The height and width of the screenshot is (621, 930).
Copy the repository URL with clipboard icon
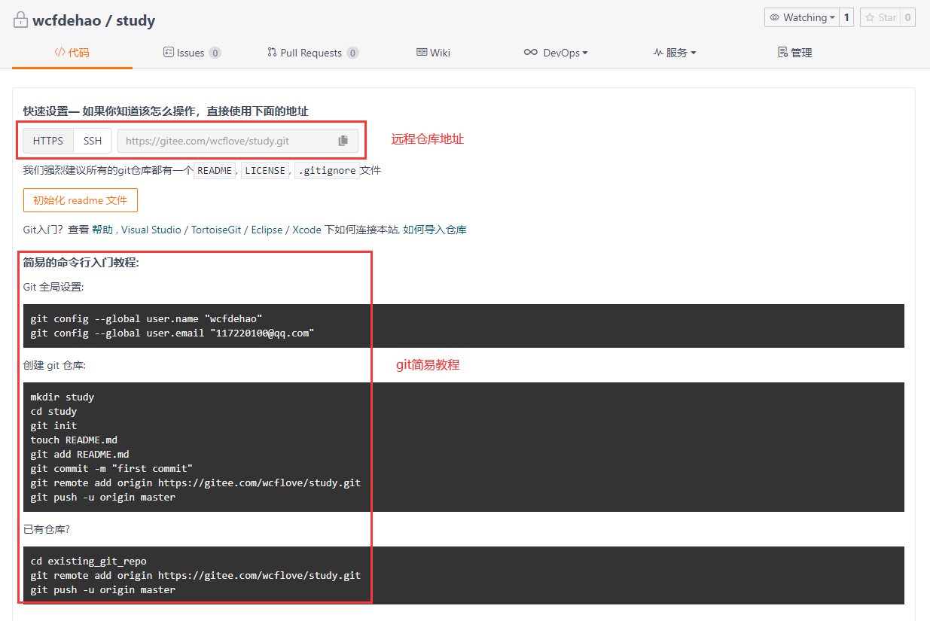click(343, 141)
